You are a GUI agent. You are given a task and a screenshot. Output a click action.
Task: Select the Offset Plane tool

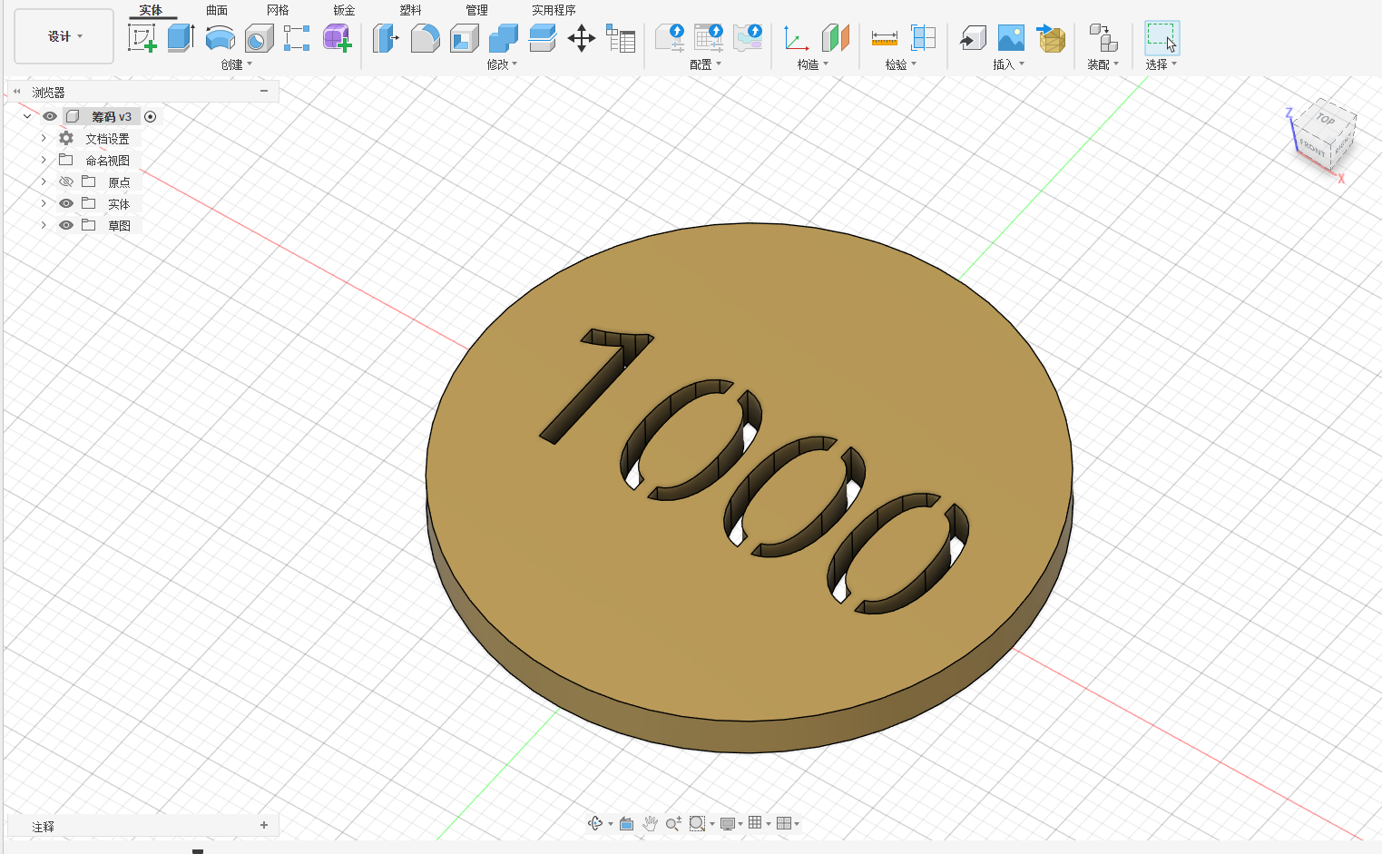(x=836, y=38)
